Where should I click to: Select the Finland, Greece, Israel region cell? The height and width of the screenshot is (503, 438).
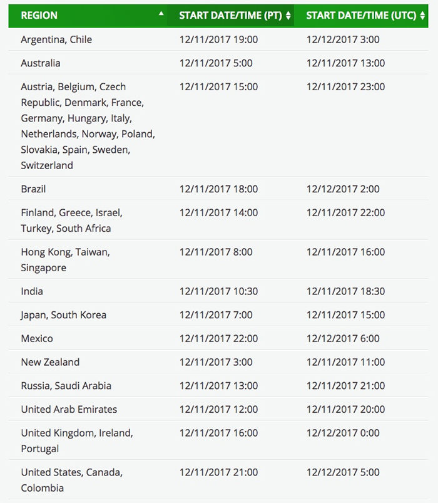(71, 220)
